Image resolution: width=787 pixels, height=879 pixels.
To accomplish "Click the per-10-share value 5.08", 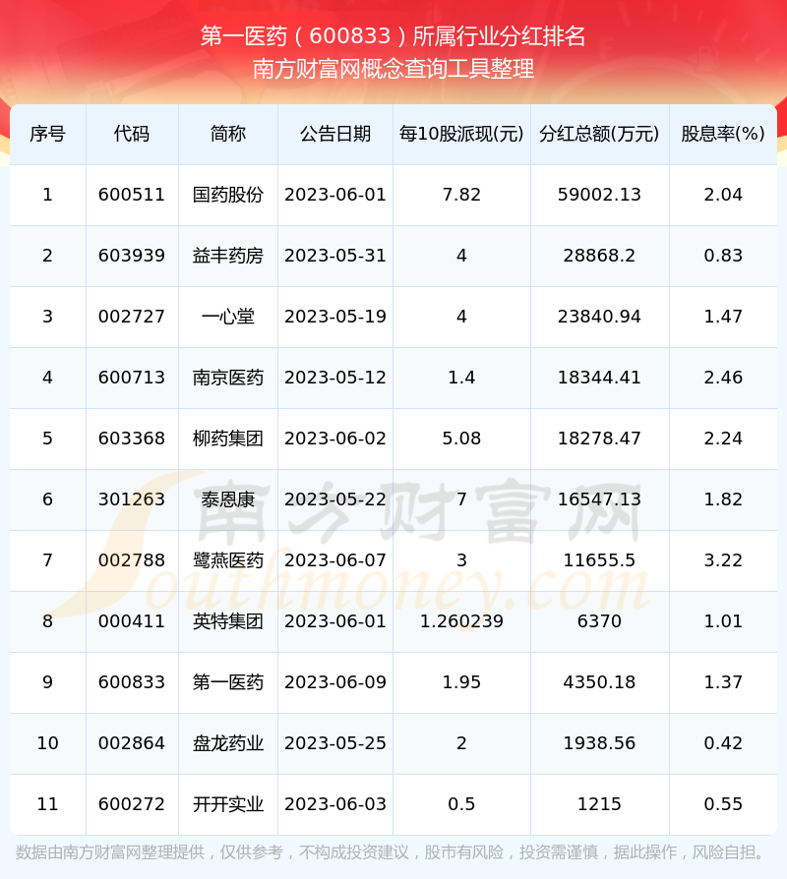I will pos(461,439).
